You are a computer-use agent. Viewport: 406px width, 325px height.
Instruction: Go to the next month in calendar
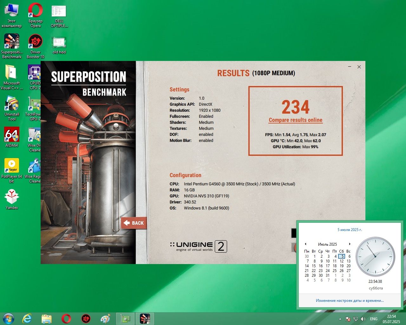click(x=350, y=244)
